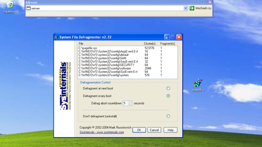This screenshot has width=262, height=147.
Task: Increase the Defrag abort countdown value
Action: 130,102
